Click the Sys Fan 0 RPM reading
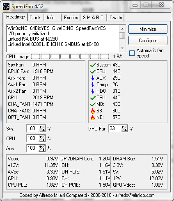This screenshot has height=201, width=174. (x=27, y=65)
